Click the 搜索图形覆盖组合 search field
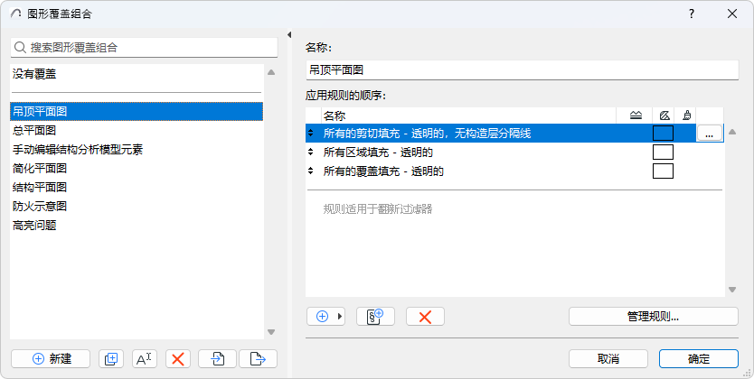The height and width of the screenshot is (379, 754). coord(145,48)
